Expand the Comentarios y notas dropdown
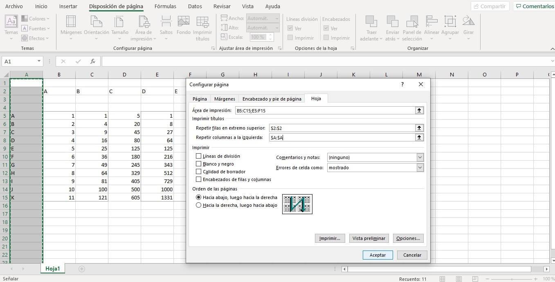The image size is (555, 282). 420,157
